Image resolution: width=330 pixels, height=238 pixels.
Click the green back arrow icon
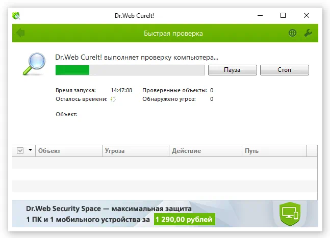point(20,33)
